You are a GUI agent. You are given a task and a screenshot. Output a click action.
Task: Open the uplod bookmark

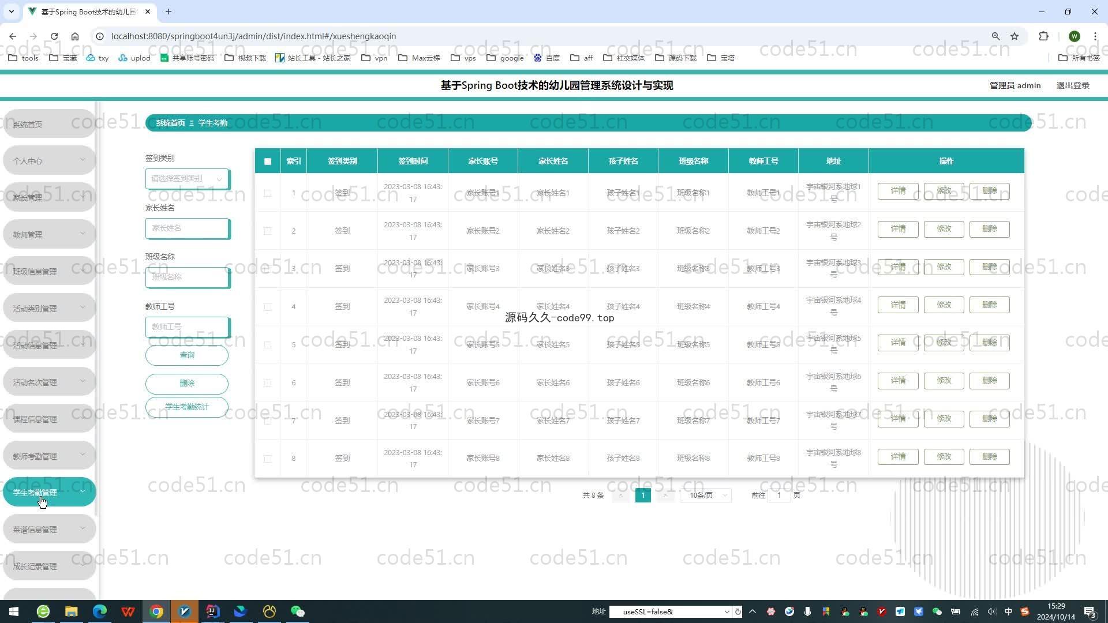tap(134, 58)
